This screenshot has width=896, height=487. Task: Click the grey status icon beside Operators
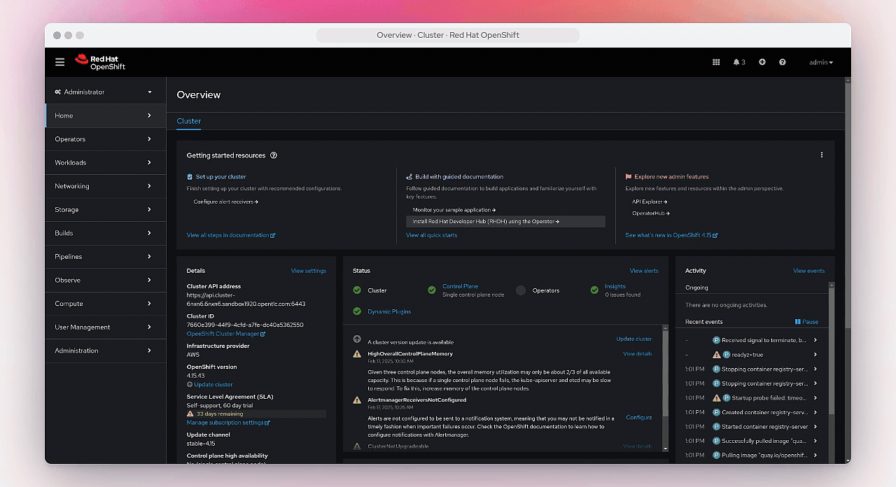coord(521,290)
